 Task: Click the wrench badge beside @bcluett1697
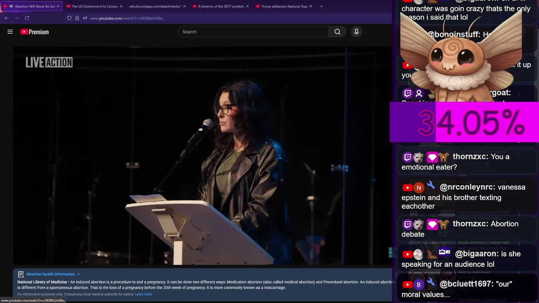[430, 282]
